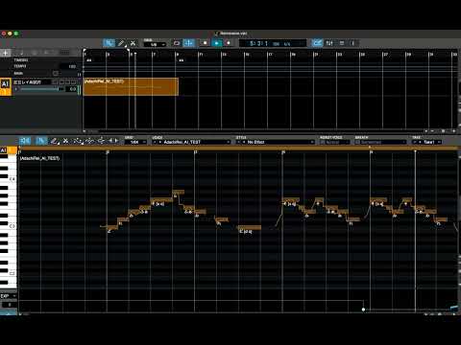Select the Japanese-named AI track name
This screenshot has height=345, width=461.
(27, 82)
